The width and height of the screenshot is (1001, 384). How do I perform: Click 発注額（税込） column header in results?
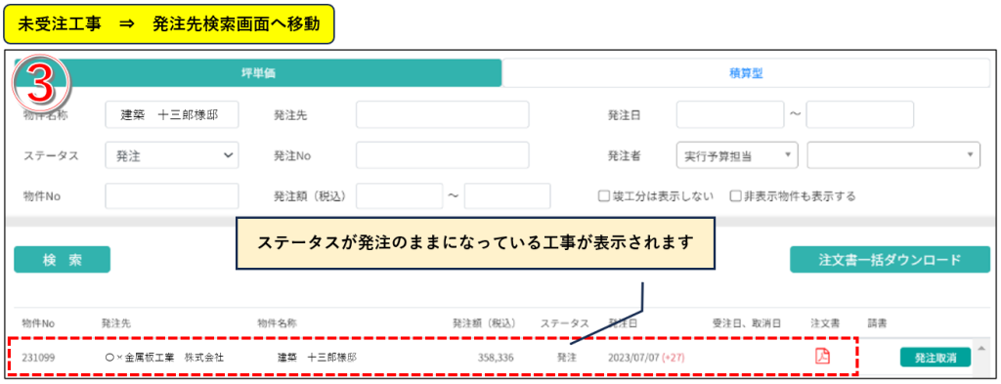point(484,323)
